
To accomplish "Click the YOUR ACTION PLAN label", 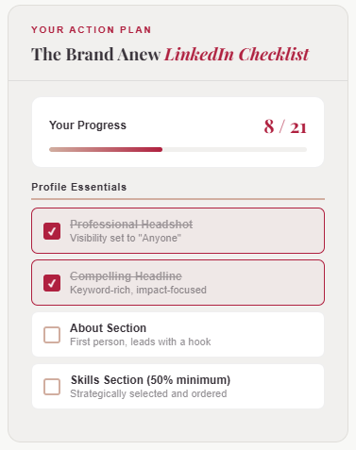I will (92, 29).
